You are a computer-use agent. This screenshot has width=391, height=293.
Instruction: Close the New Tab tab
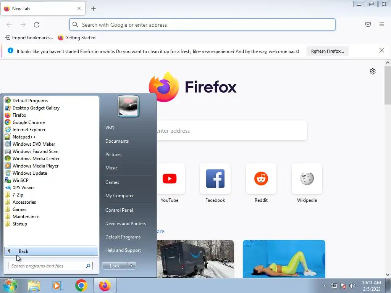point(79,8)
